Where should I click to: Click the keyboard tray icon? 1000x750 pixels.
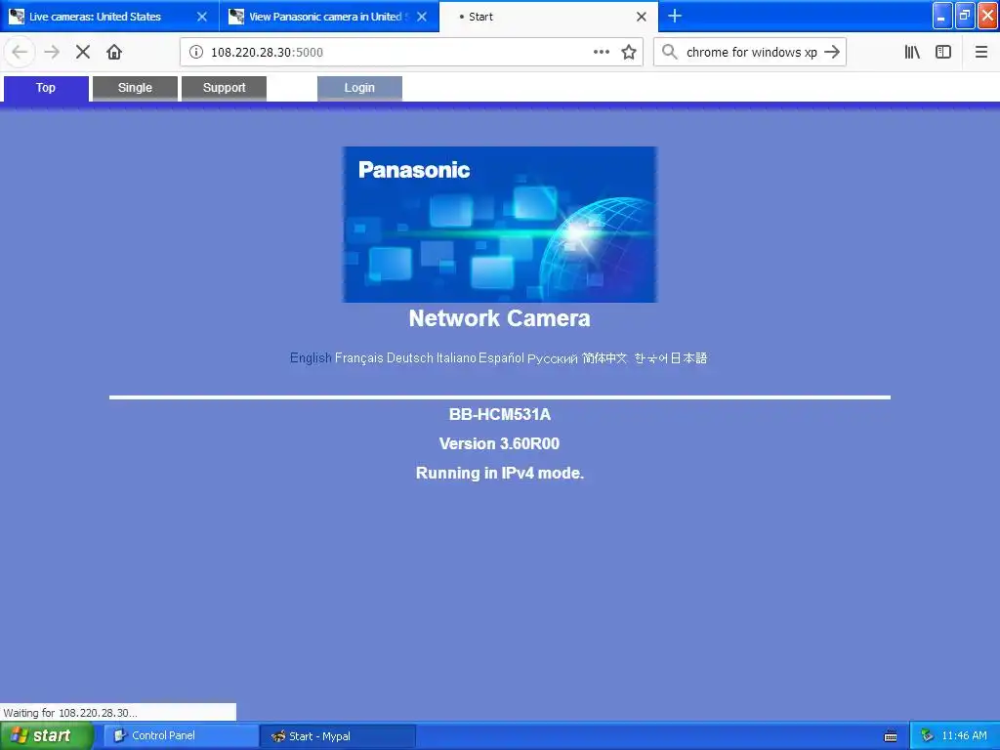891,736
